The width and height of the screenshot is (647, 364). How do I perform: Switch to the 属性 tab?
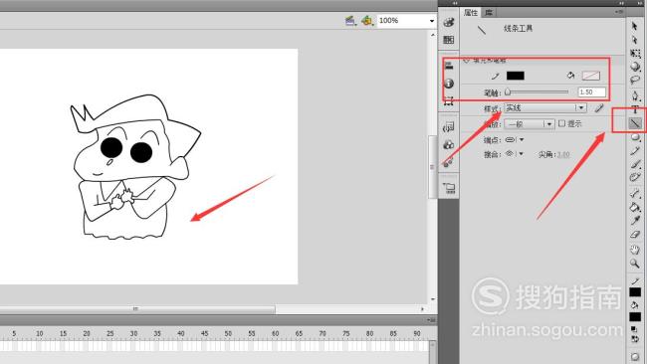tap(471, 13)
